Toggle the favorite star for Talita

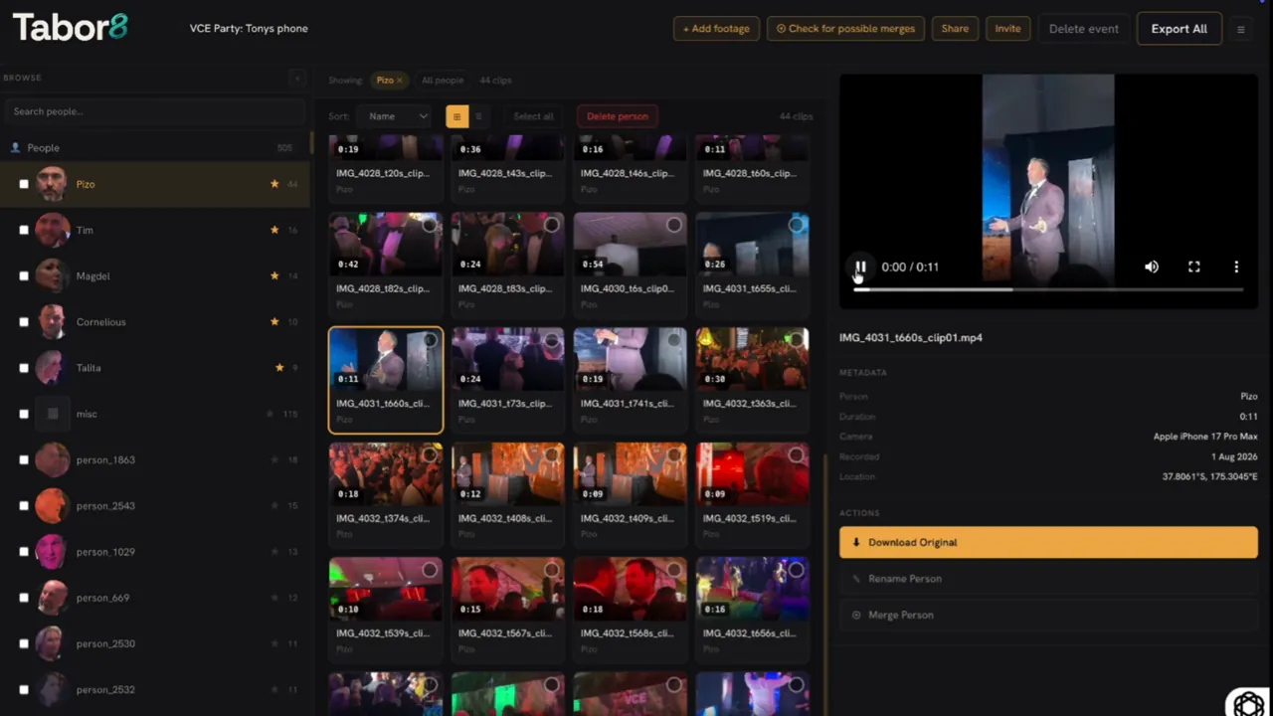tap(279, 368)
